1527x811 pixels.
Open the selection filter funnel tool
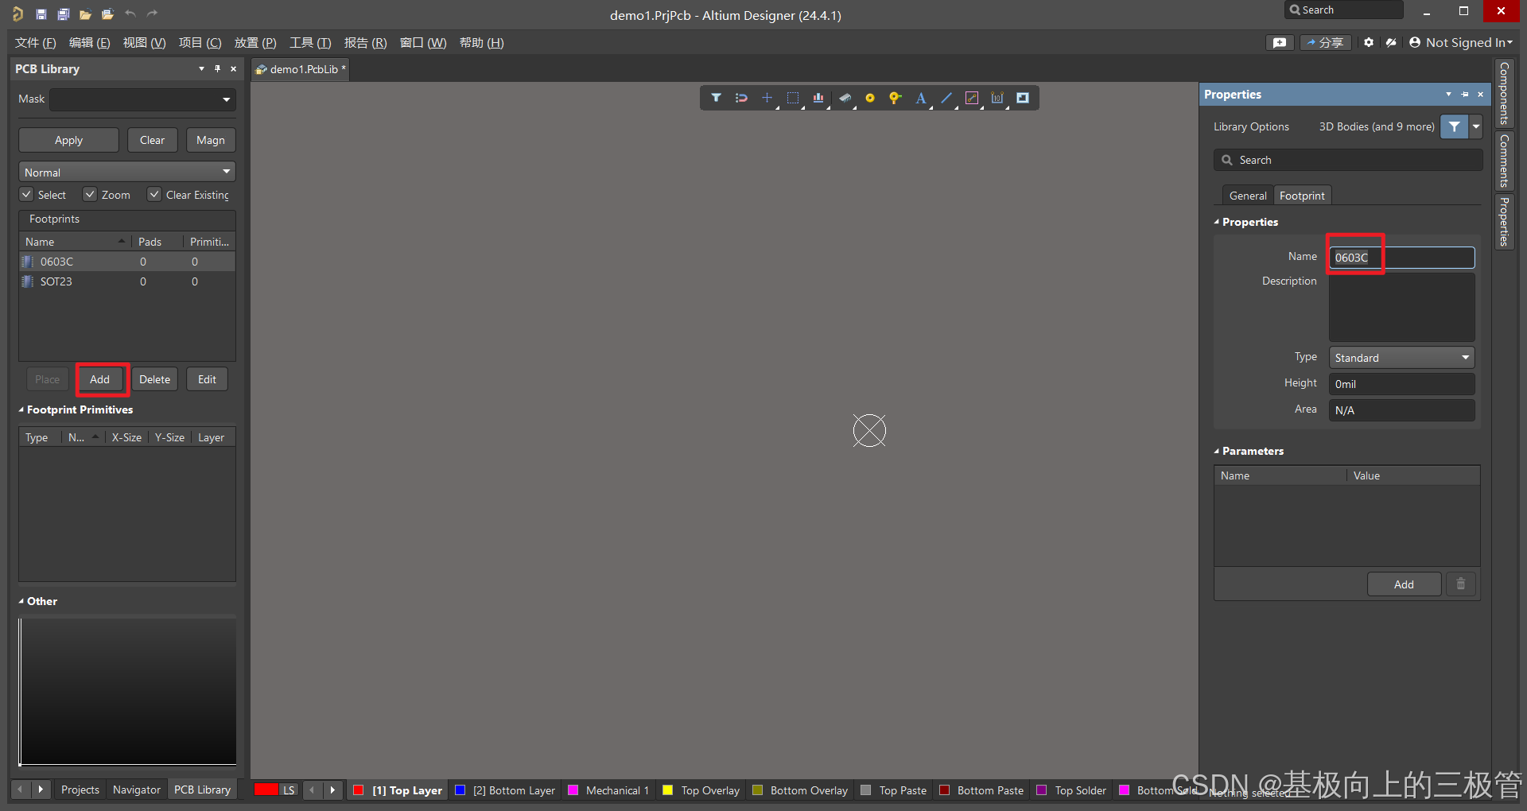717,98
